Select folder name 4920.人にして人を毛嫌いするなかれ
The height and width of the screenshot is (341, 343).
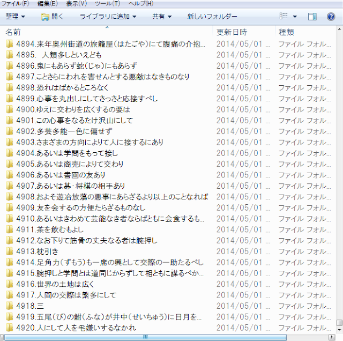pos(76,328)
